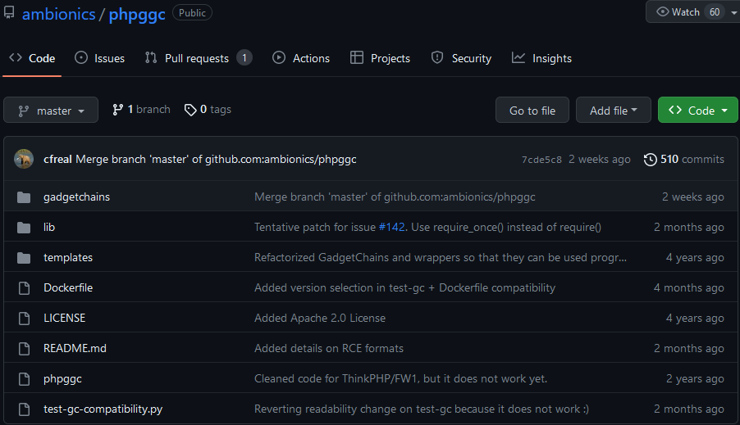This screenshot has width=740, height=425.
Task: Open the issue #142 link
Action: [x=391, y=227]
